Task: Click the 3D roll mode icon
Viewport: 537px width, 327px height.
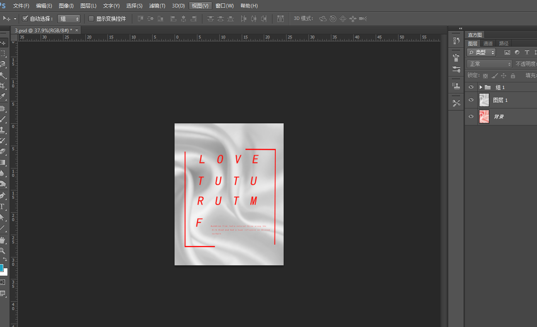Action: point(333,19)
